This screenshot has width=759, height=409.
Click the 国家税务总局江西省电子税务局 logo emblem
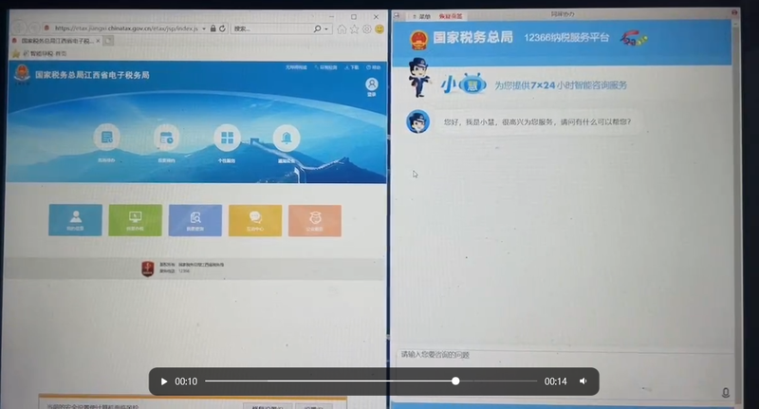tap(21, 75)
